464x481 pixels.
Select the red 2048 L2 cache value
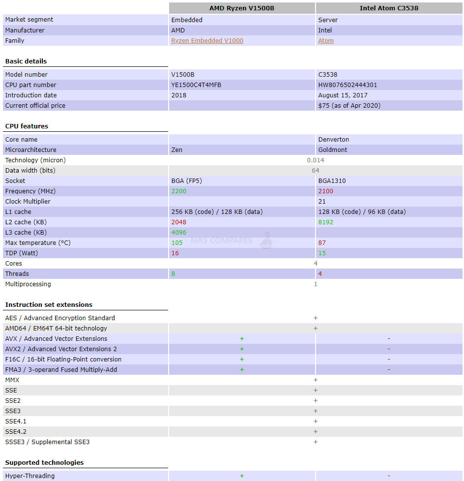[x=178, y=222]
